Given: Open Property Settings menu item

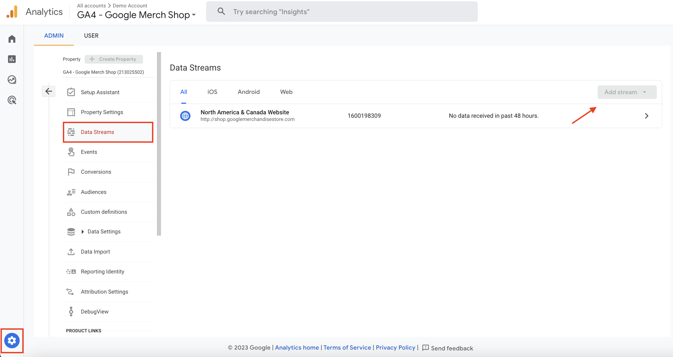Looking at the screenshot, I should [109, 112].
